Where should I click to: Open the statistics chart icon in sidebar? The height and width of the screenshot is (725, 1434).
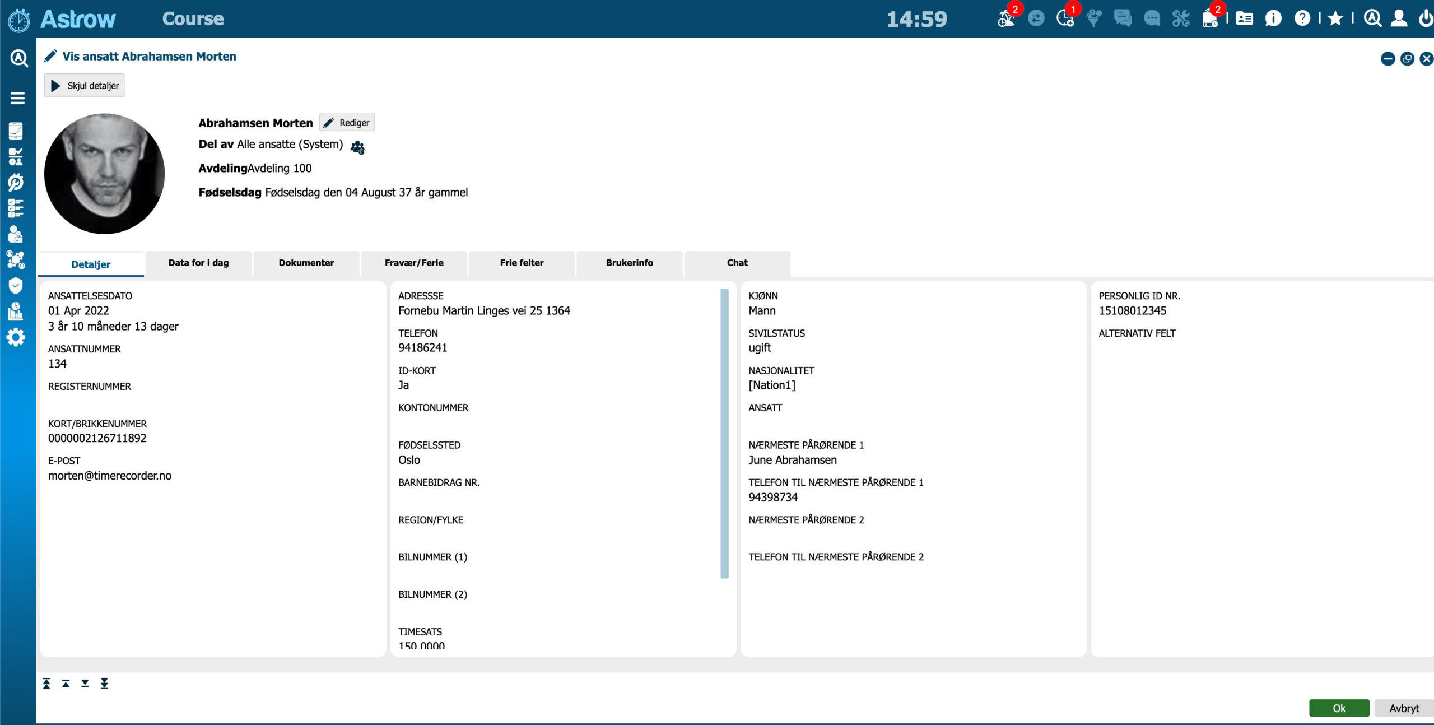pyautogui.click(x=16, y=311)
